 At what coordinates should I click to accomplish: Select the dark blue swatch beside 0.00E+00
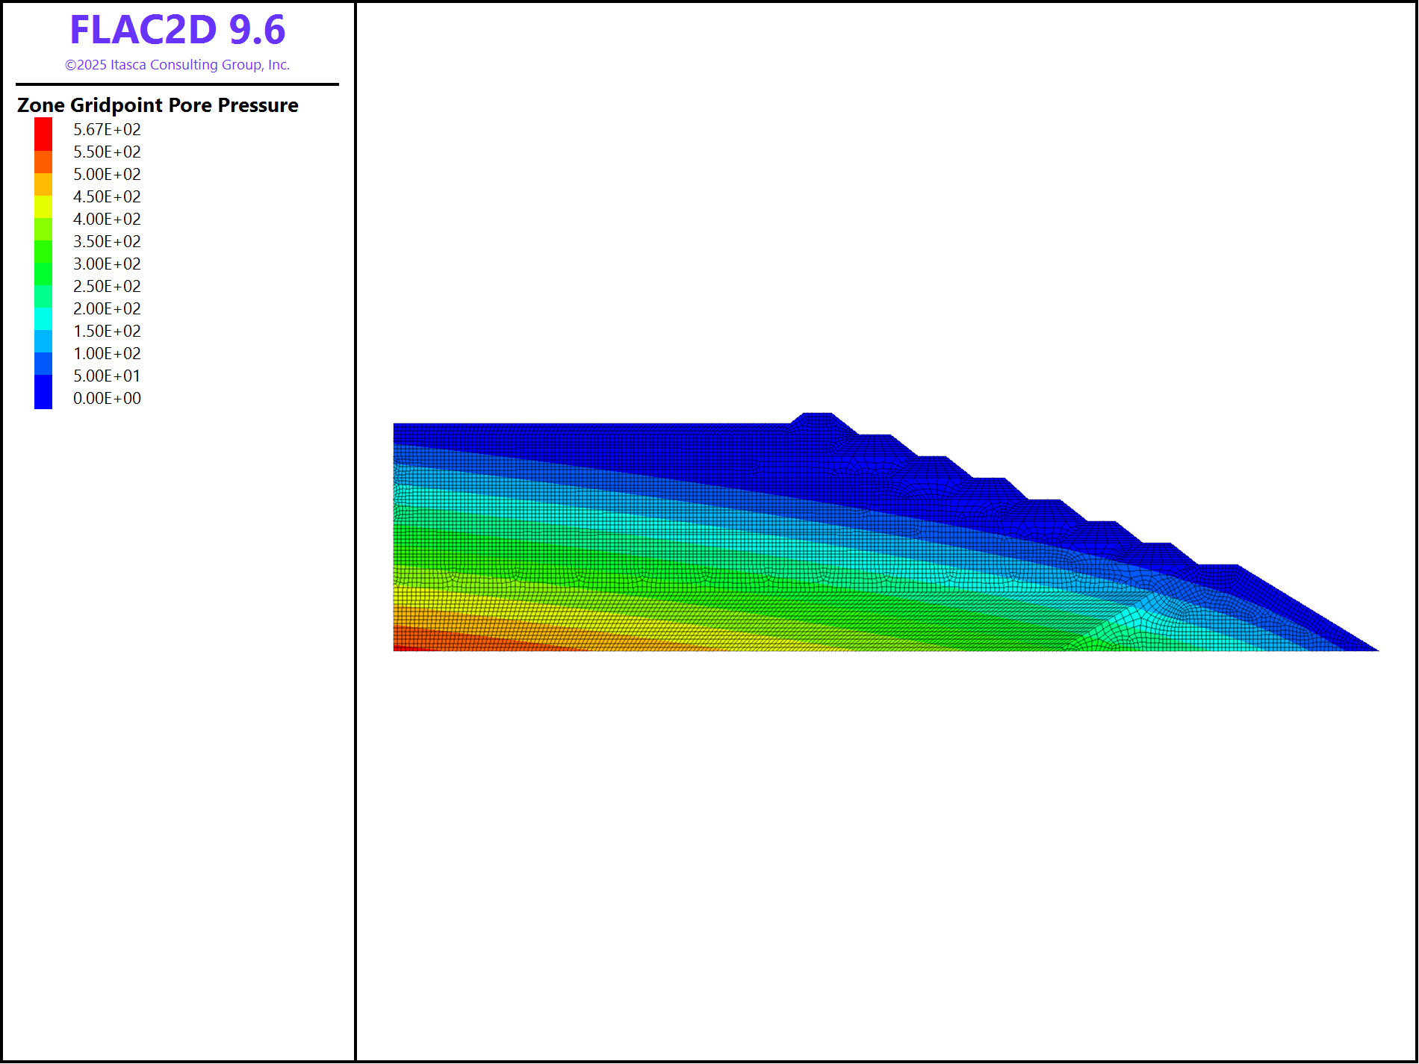[43, 392]
